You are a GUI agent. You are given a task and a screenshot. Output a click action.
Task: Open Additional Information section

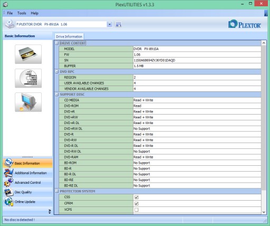coord(27,173)
